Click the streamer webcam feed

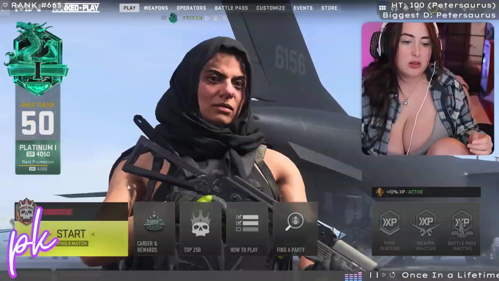click(x=428, y=89)
